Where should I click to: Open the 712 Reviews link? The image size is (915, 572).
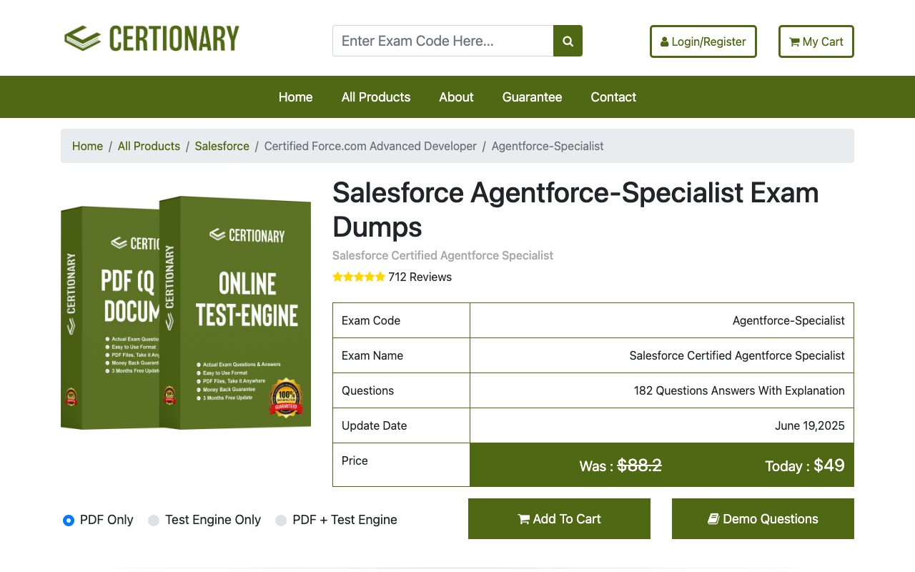[420, 277]
